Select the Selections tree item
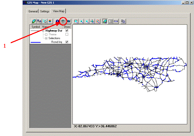This screenshot has width=194, height=136. [54, 38]
